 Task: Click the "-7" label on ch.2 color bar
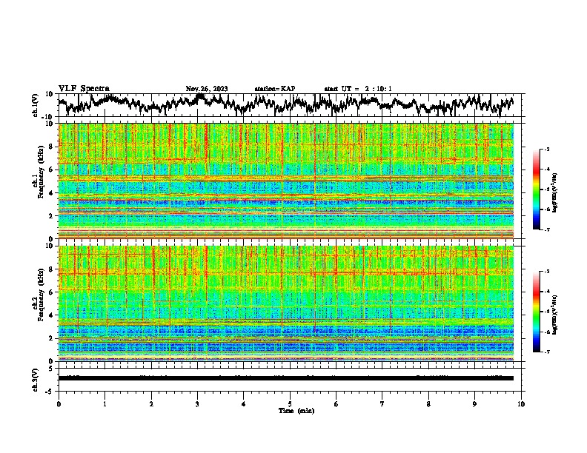click(x=547, y=352)
